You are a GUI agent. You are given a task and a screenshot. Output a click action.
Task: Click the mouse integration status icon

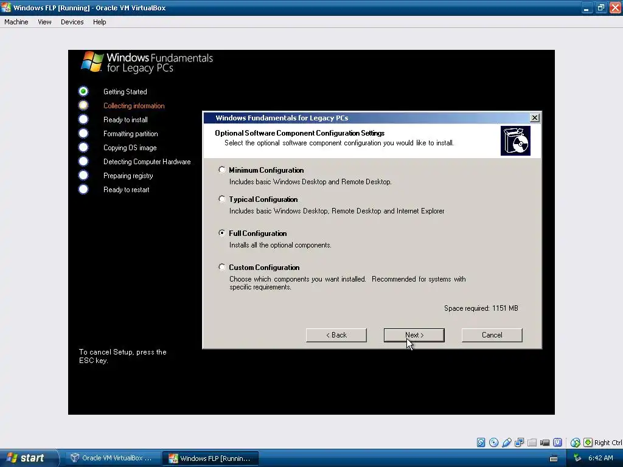[576, 443]
